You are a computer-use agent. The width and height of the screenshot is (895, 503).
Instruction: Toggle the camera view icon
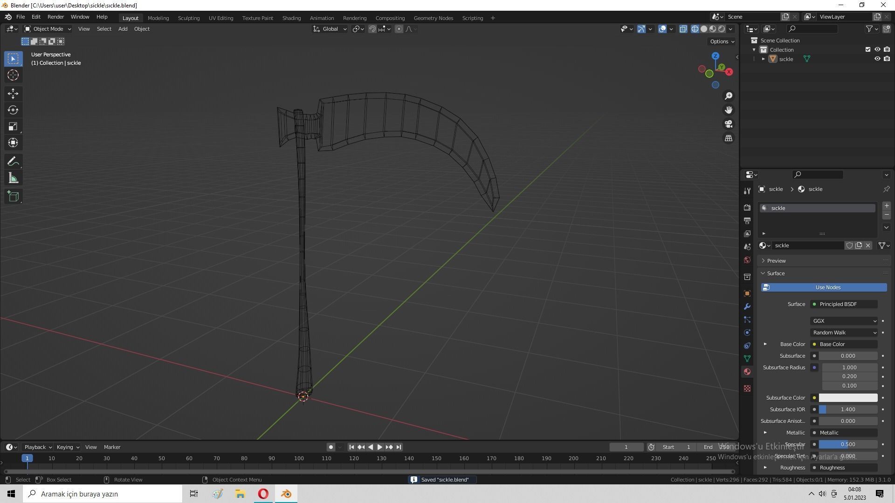coord(729,124)
